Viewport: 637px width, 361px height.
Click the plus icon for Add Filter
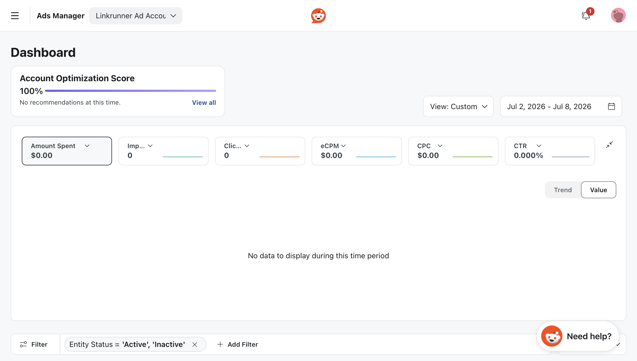[x=220, y=344]
